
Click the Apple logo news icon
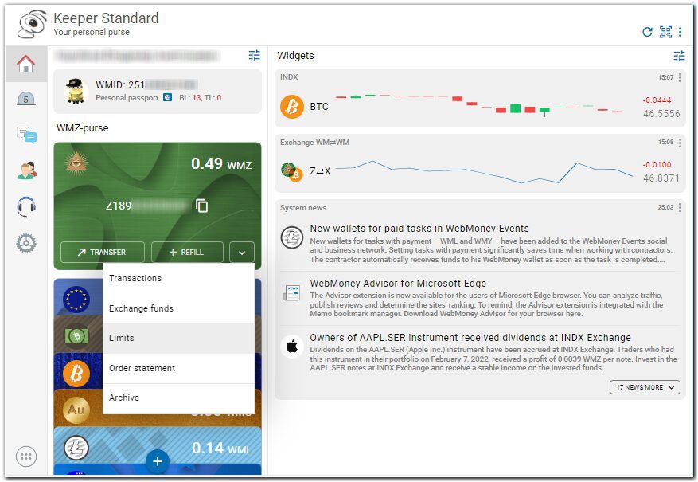pyautogui.click(x=292, y=346)
